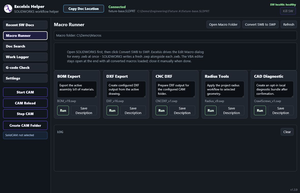Edit BOM Export description text box
This screenshot has height=193, width=300.
(x=77, y=89)
